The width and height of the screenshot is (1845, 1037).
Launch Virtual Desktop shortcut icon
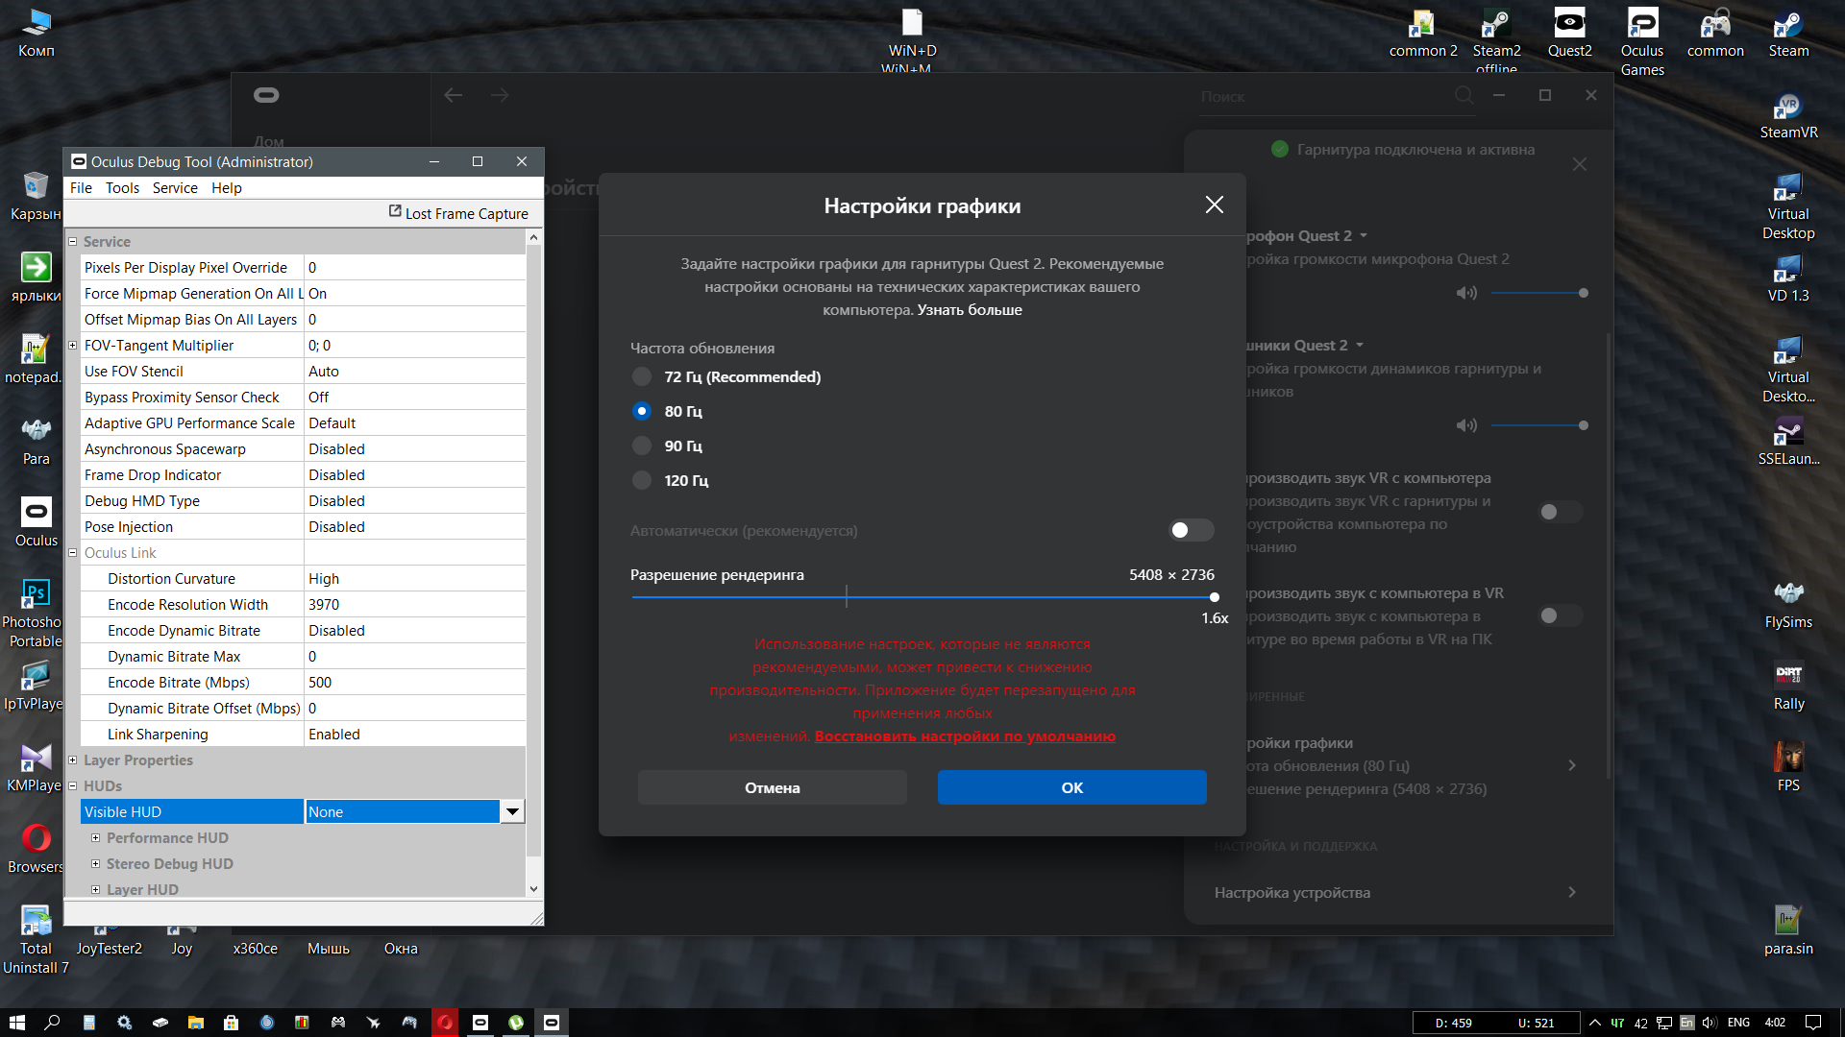click(x=1787, y=205)
